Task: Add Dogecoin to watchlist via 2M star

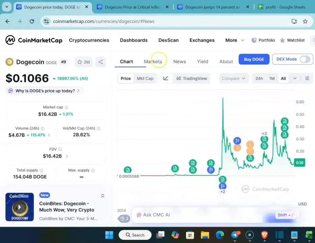Action: coord(84,62)
